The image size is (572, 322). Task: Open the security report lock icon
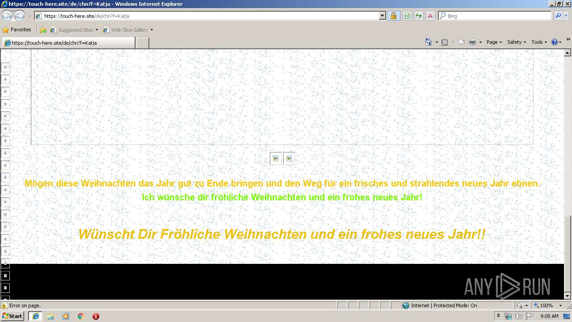pos(393,16)
